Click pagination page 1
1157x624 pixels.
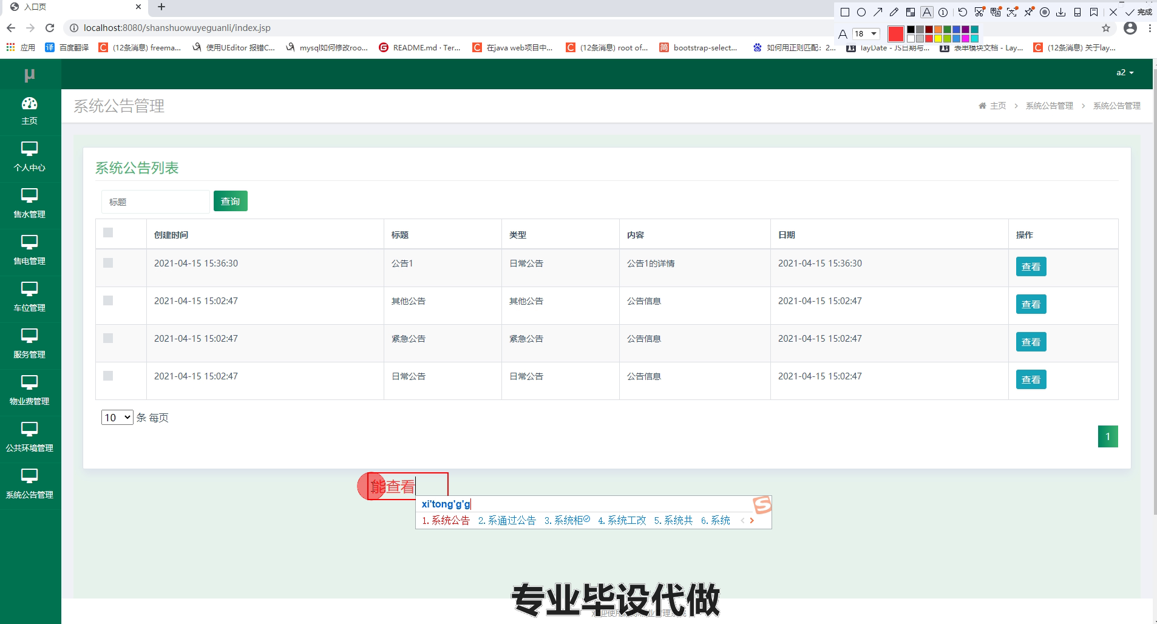point(1108,436)
